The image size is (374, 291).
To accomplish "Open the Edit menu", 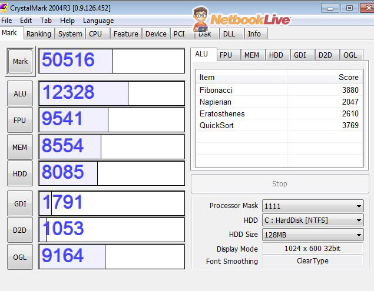I will 26,21.
